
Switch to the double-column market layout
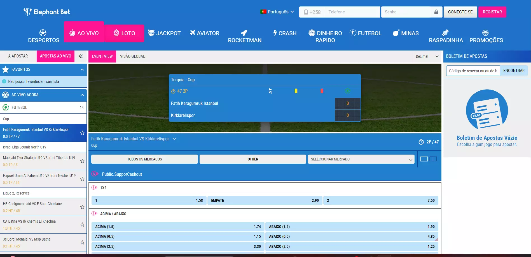tap(433, 159)
